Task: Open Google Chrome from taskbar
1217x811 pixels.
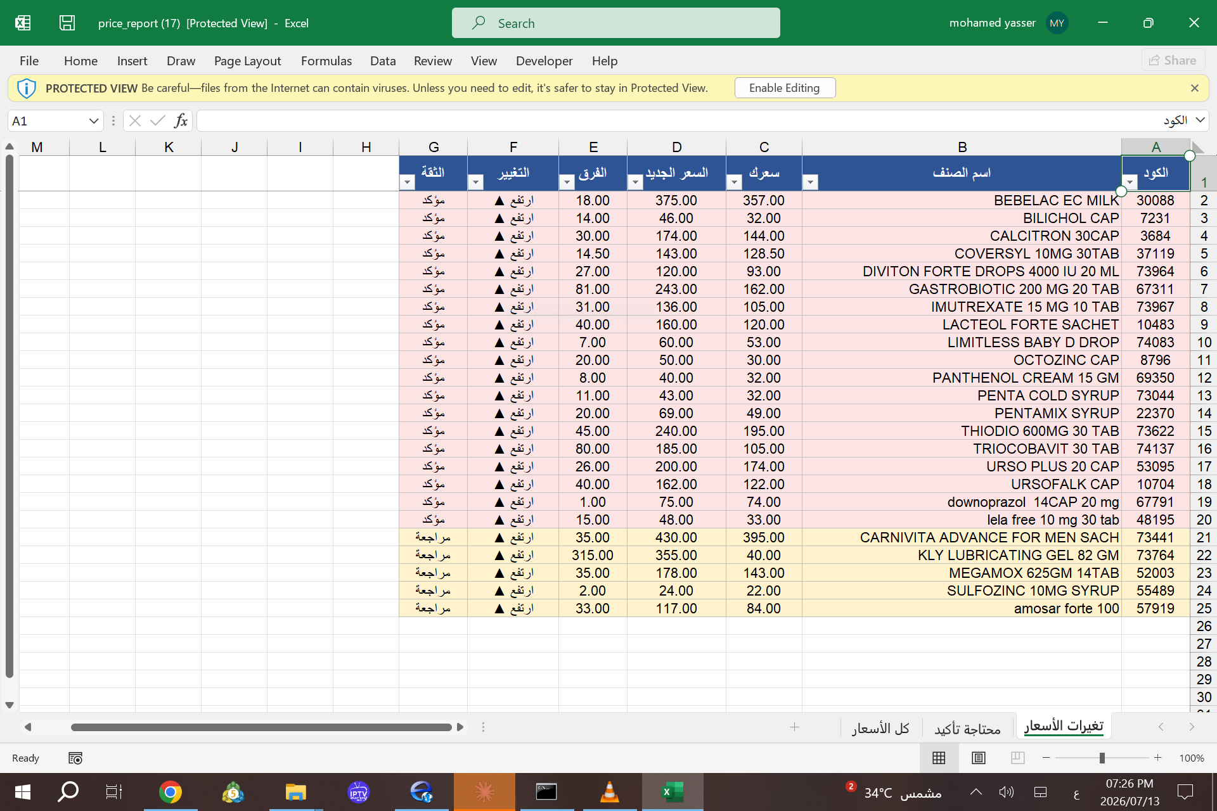Action: pyautogui.click(x=171, y=792)
